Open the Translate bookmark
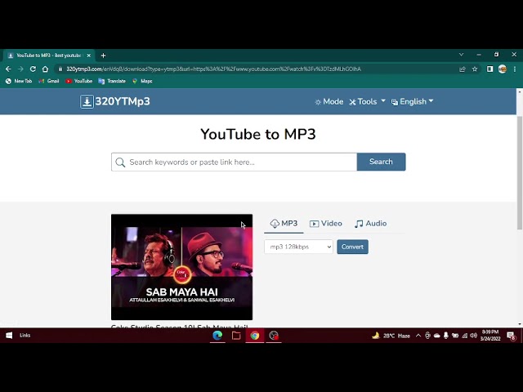 coord(112,81)
